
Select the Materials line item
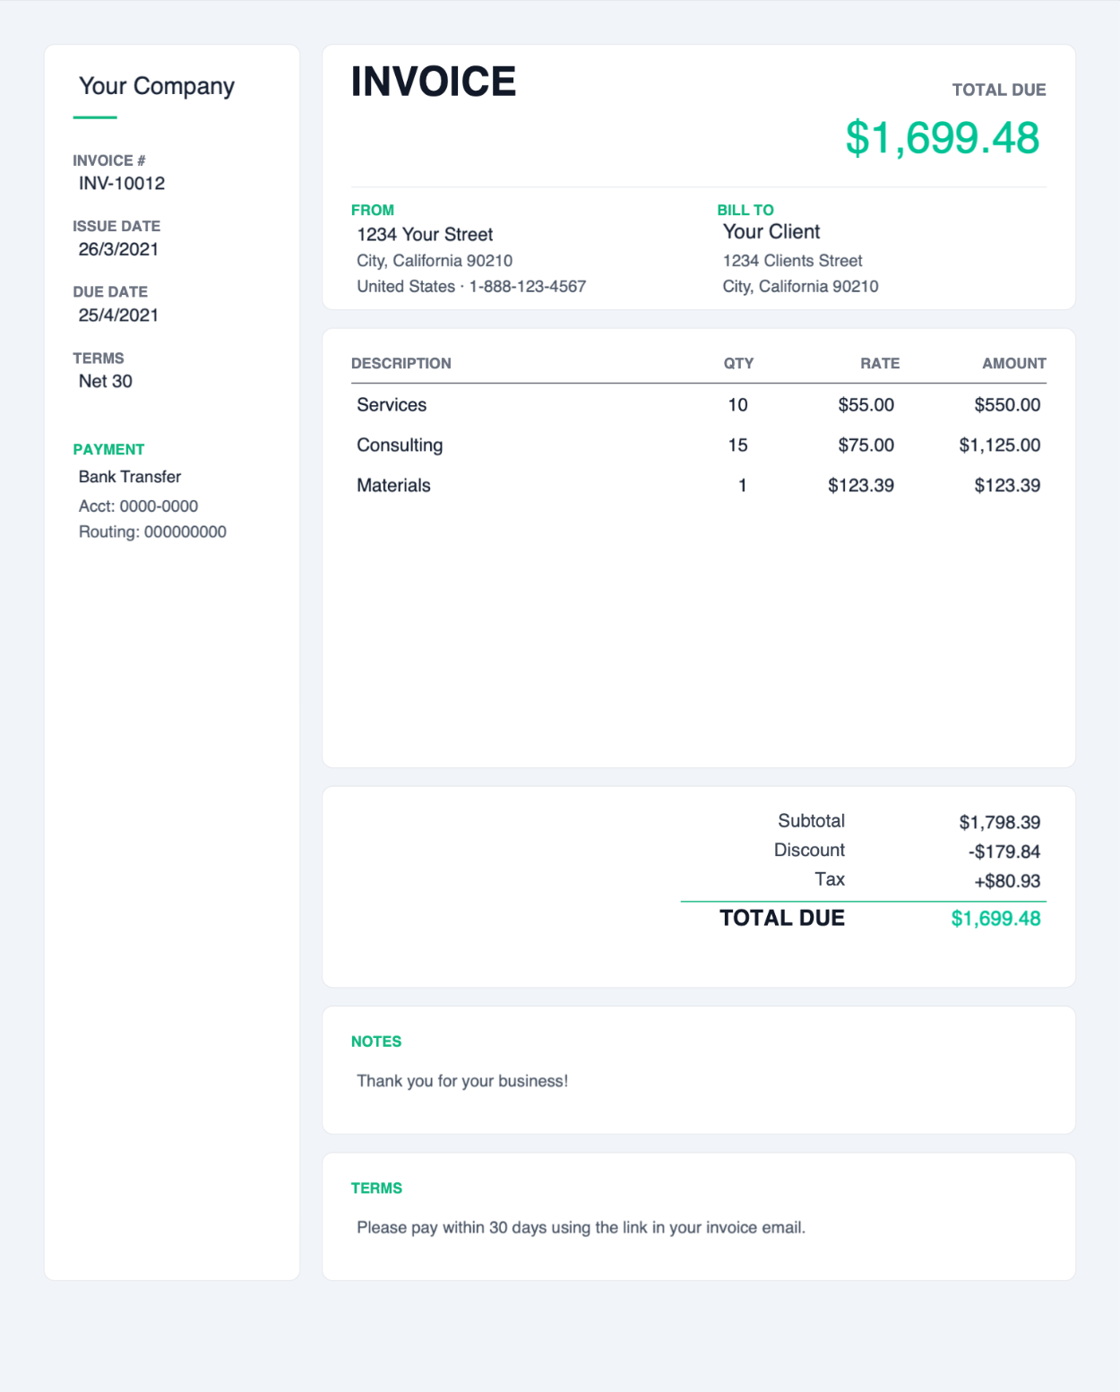(x=393, y=486)
